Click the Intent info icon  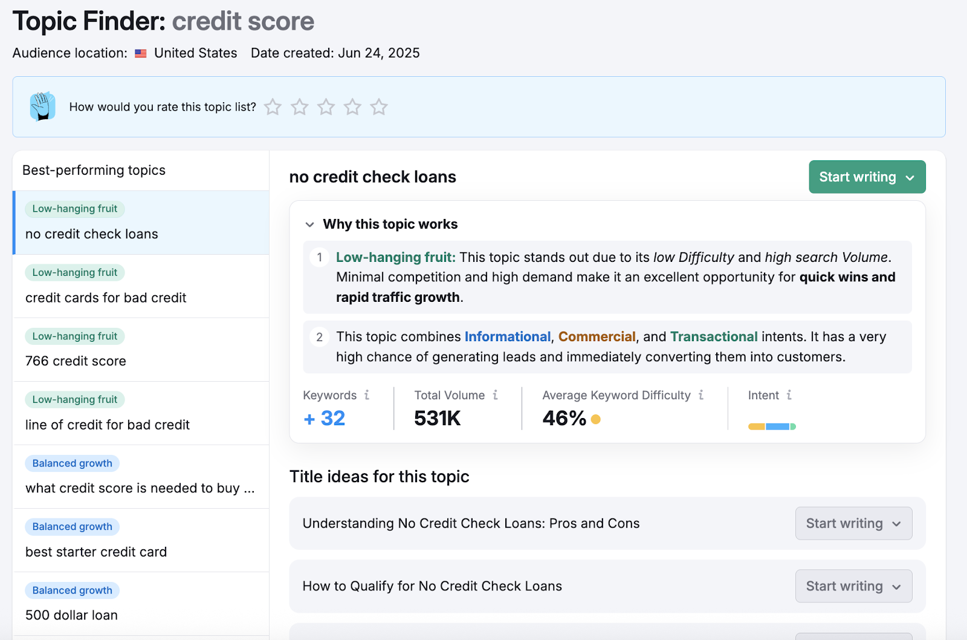tap(789, 395)
